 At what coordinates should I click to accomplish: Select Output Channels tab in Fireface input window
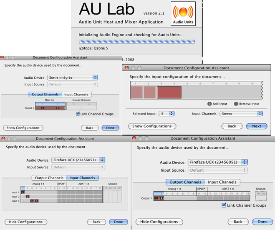tap(49, 178)
